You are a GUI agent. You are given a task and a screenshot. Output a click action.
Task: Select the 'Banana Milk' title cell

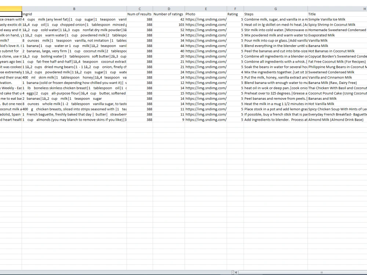tap(337, 46)
